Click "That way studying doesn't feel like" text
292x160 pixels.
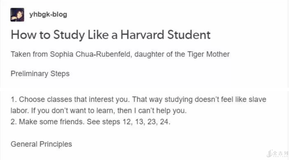(176, 100)
